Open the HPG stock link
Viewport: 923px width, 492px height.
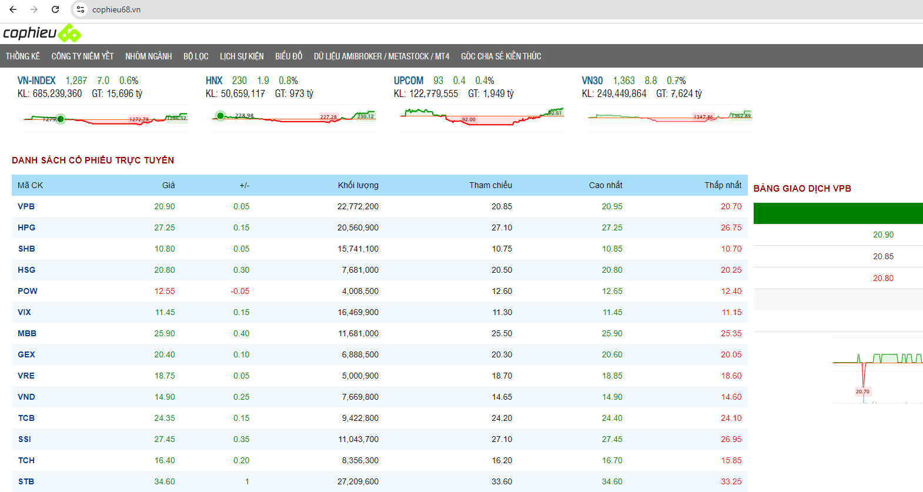click(x=26, y=227)
